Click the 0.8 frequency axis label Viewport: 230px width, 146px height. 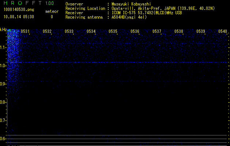coord(3,102)
